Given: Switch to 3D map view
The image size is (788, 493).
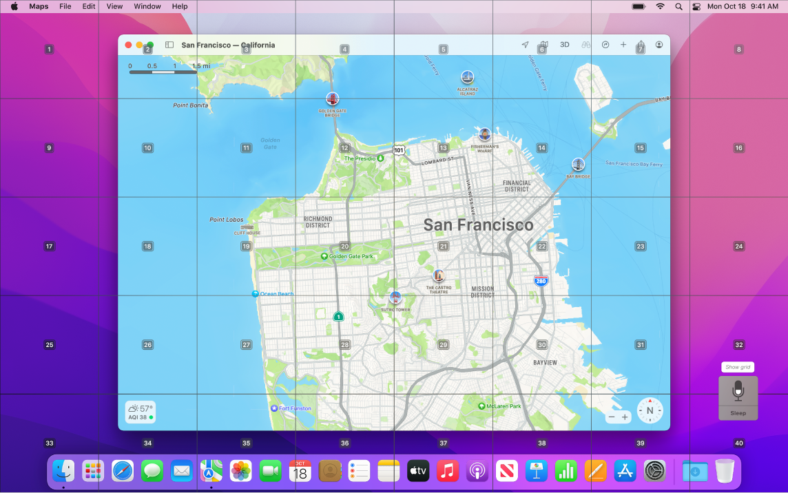Looking at the screenshot, I should coord(565,44).
